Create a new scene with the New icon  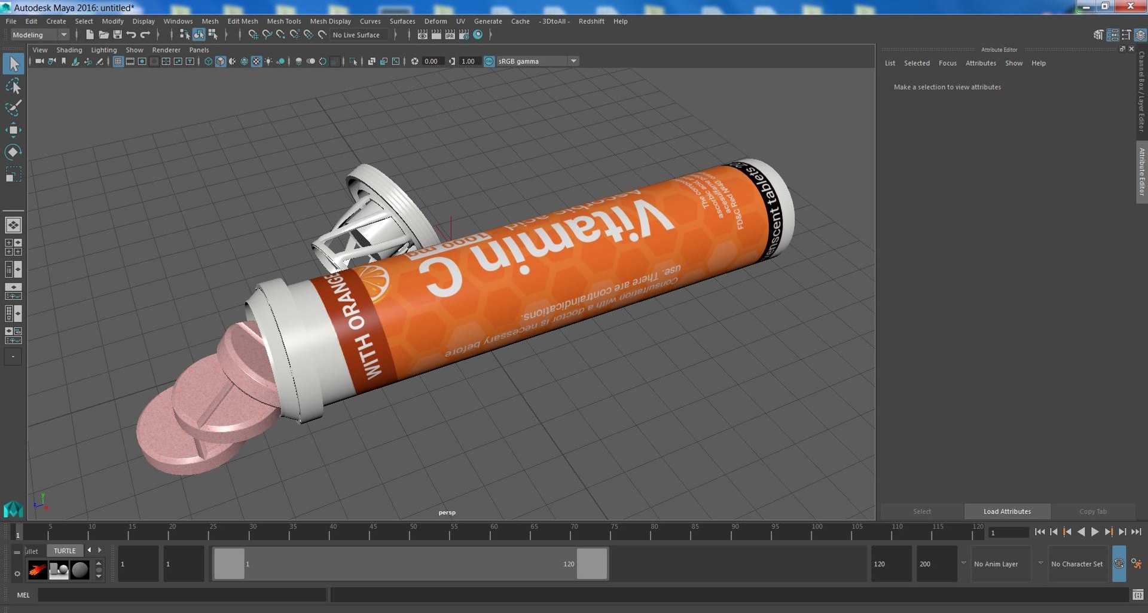click(90, 35)
